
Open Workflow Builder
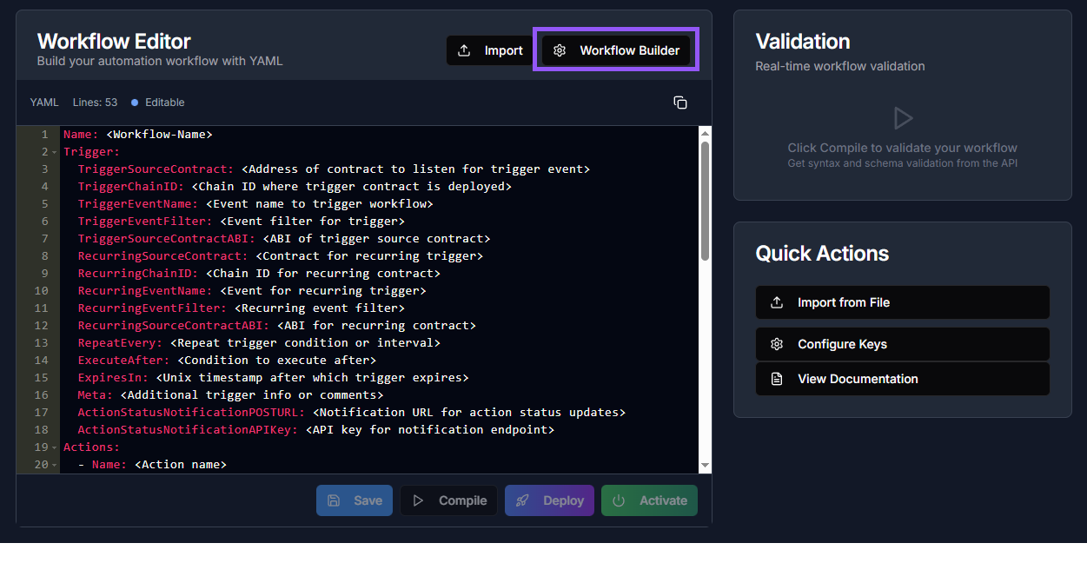point(617,50)
